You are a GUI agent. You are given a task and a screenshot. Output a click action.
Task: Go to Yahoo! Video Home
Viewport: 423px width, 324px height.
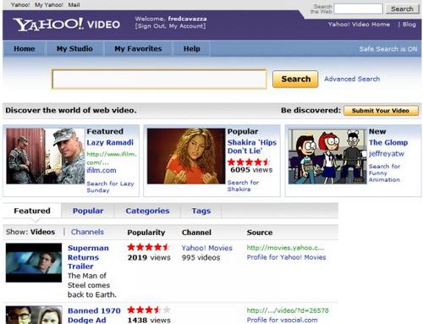[x=359, y=25]
